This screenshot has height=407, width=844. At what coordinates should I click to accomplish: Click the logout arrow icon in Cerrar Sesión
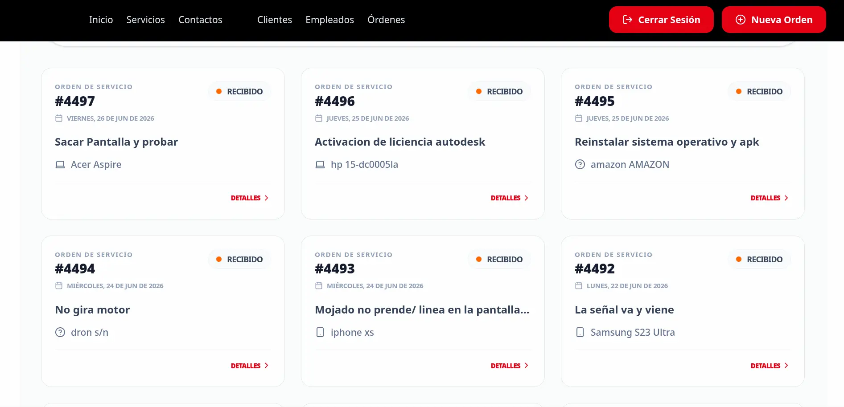(x=628, y=20)
